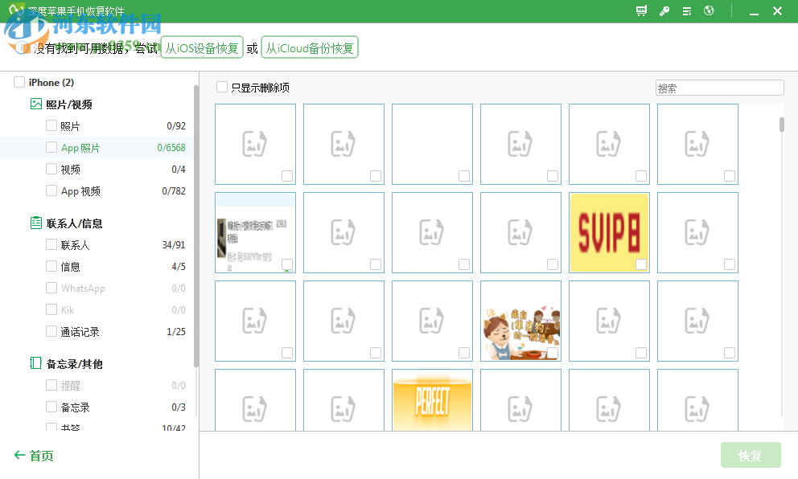Check the WhatsApp checkbox
This screenshot has height=479, width=798.
point(51,288)
